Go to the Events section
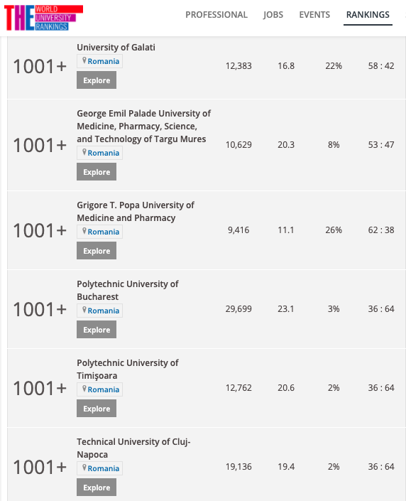 tap(314, 15)
